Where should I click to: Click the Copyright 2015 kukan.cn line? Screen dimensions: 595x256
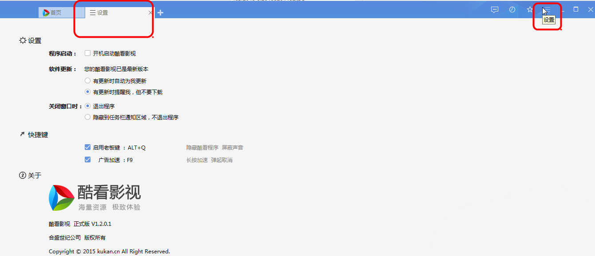[109, 251]
